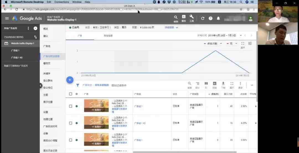Open status dot menu for the 2.50% row

77,106
